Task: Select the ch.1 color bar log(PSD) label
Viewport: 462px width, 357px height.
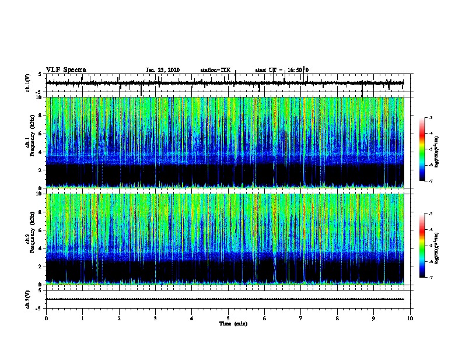Action: tap(437, 152)
